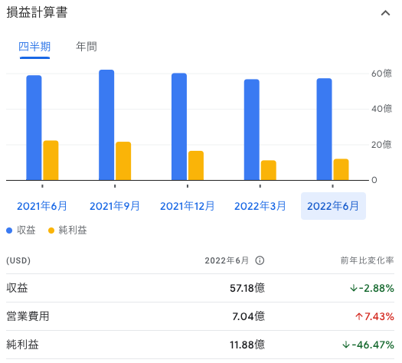Click the 営業費用 row showing 7.04億

(200, 316)
